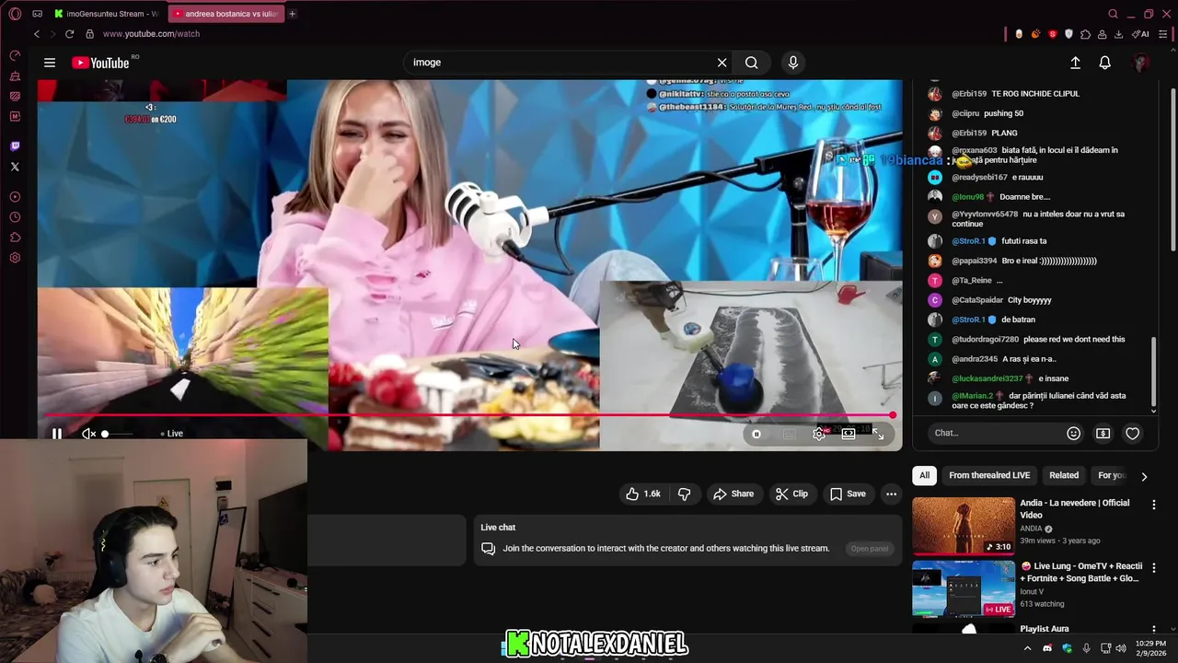Click the Open panel live chat button
1178x663 pixels.
[870, 549]
